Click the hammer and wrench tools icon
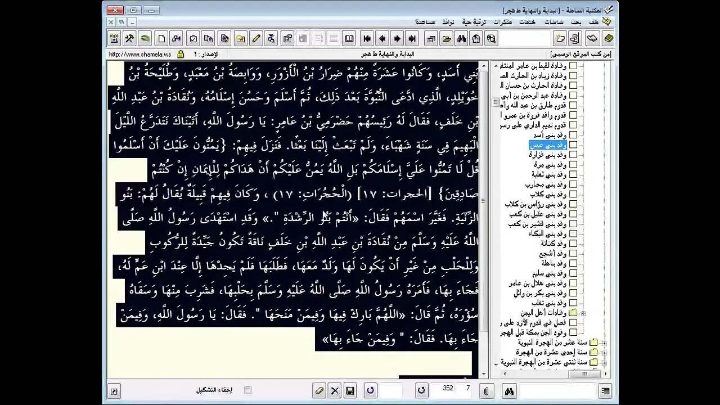Screen dimensions: 720x405 pyautogui.click(x=129, y=39)
